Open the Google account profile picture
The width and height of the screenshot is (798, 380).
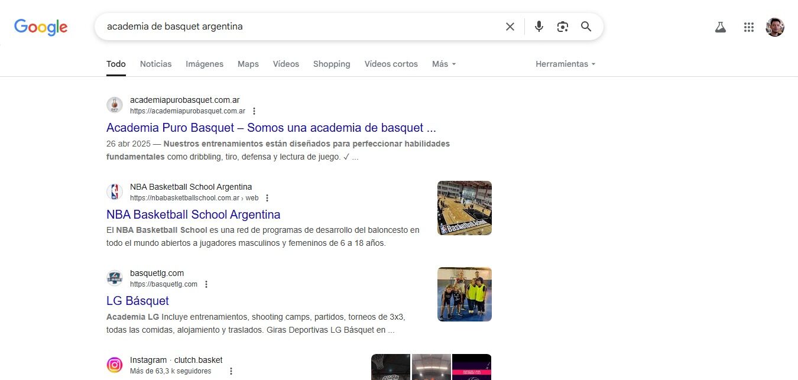(775, 27)
